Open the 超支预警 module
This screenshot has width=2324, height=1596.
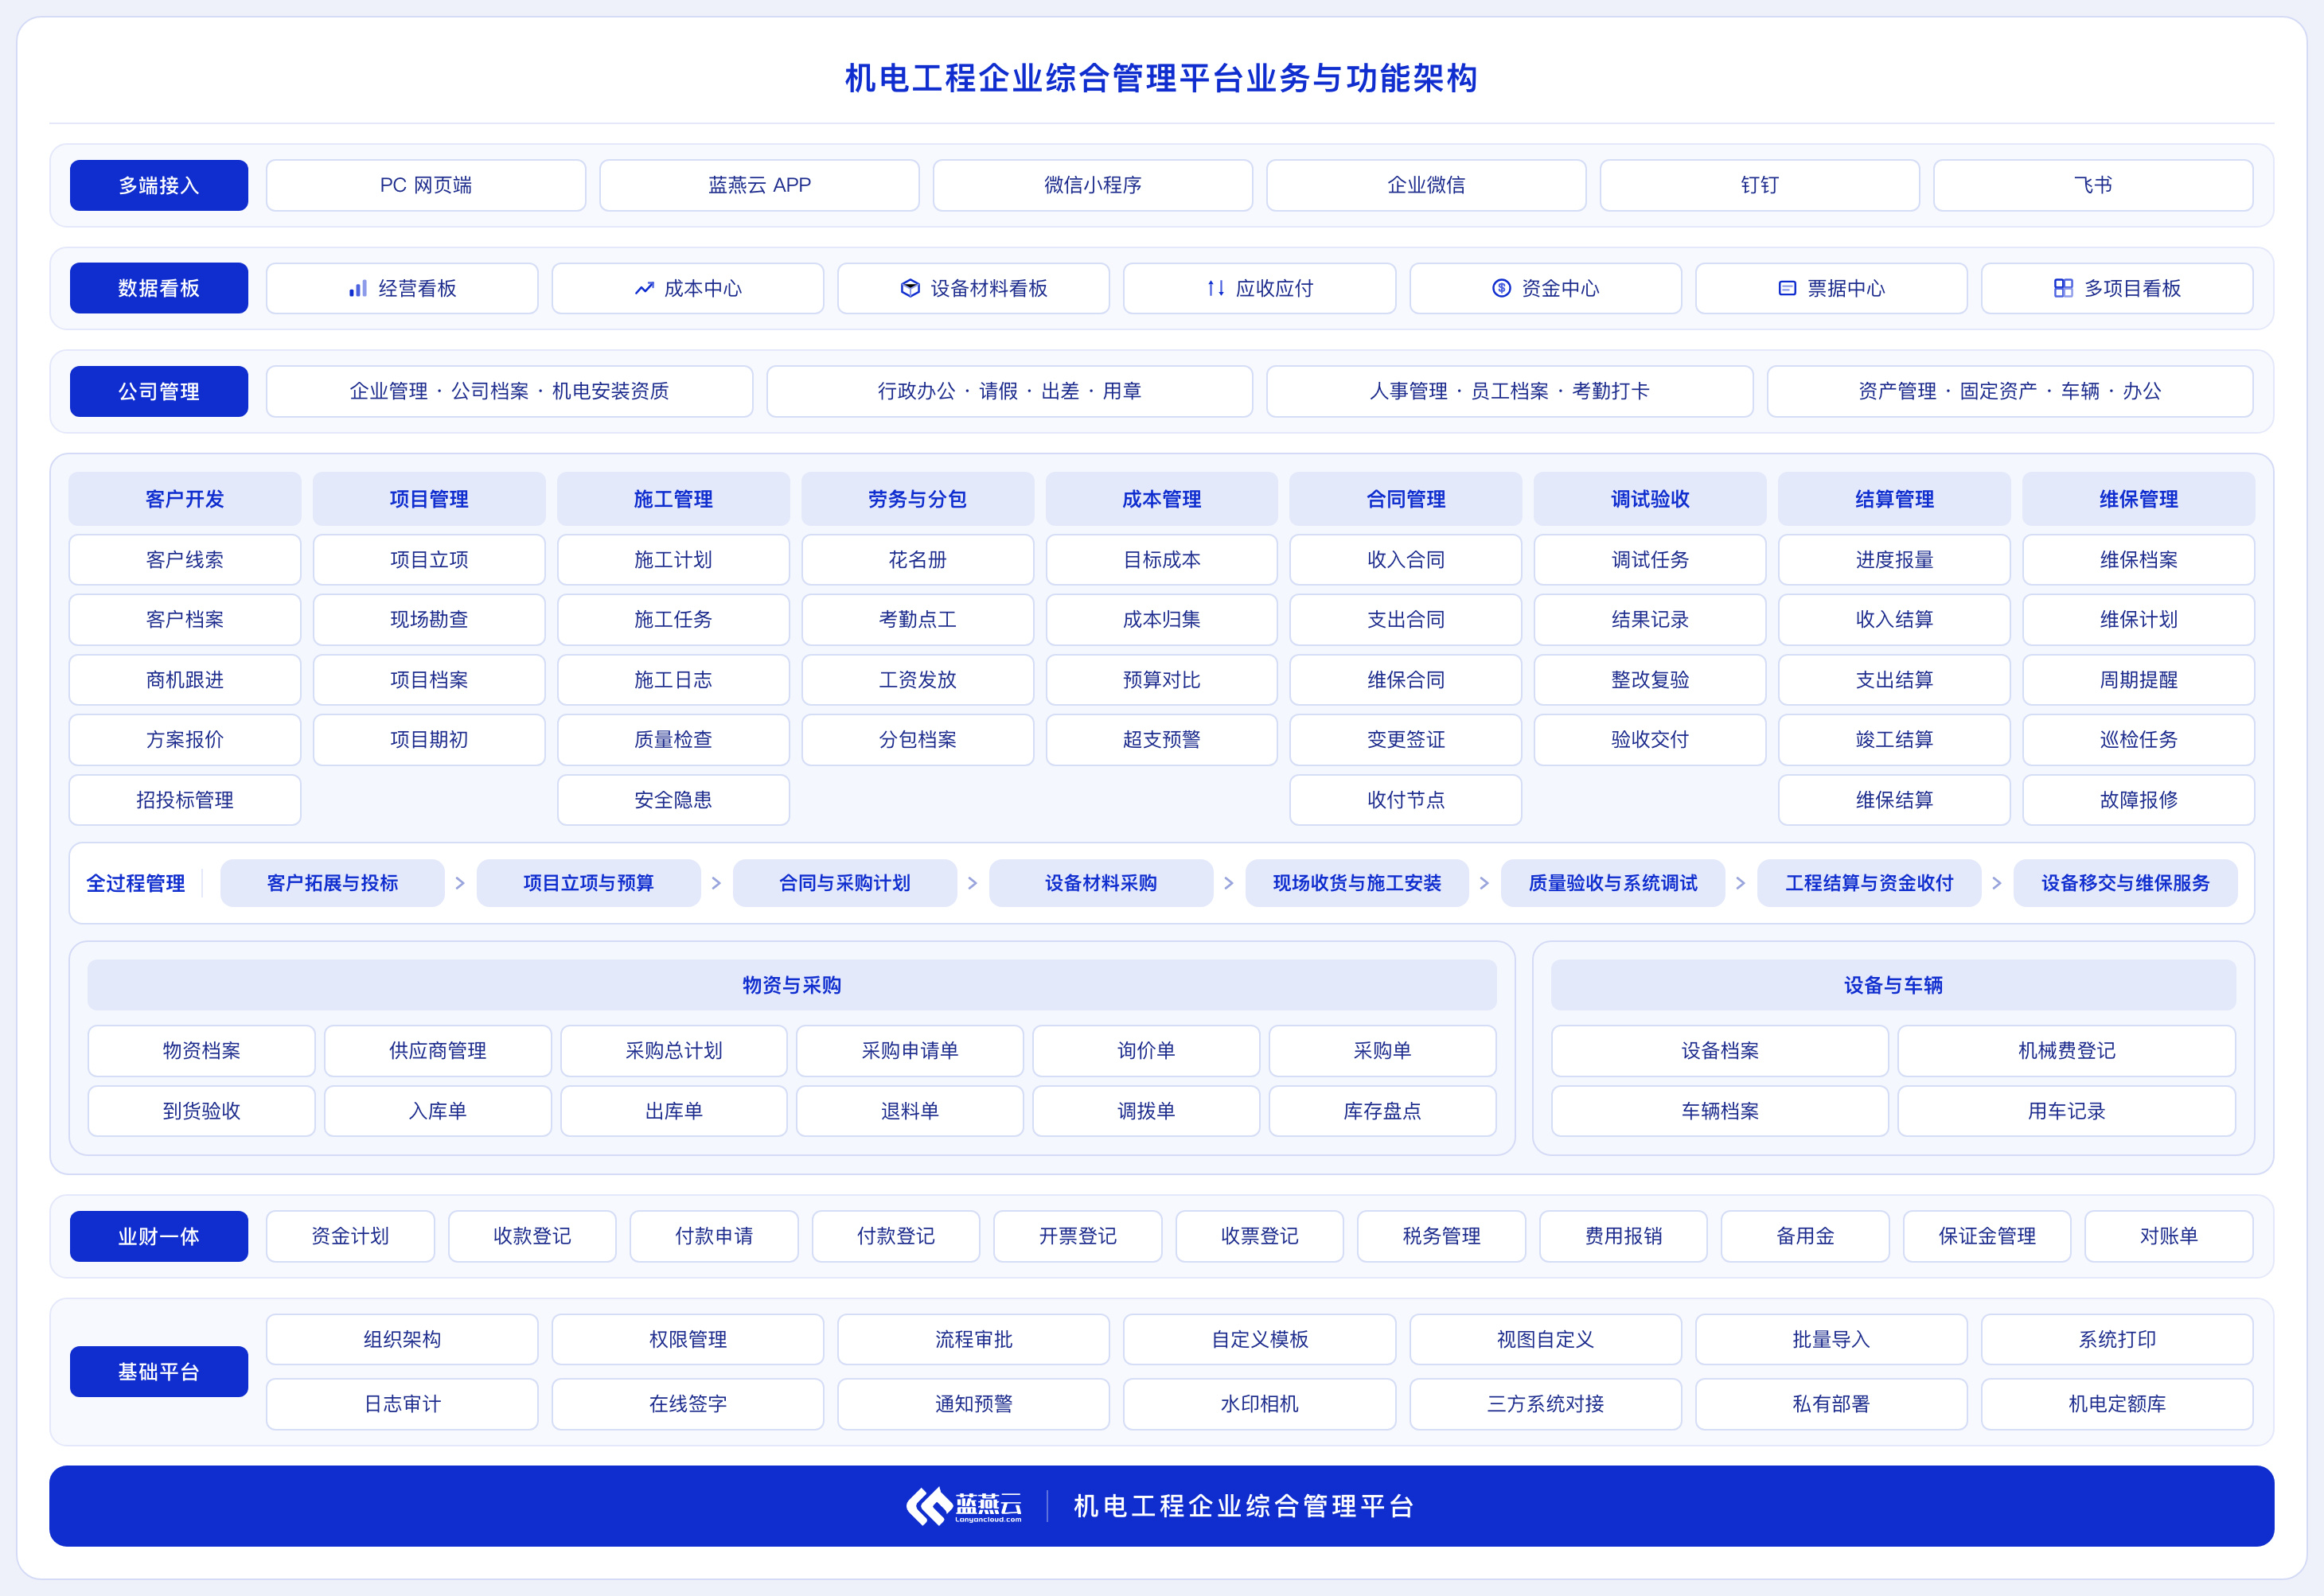point(1161,740)
